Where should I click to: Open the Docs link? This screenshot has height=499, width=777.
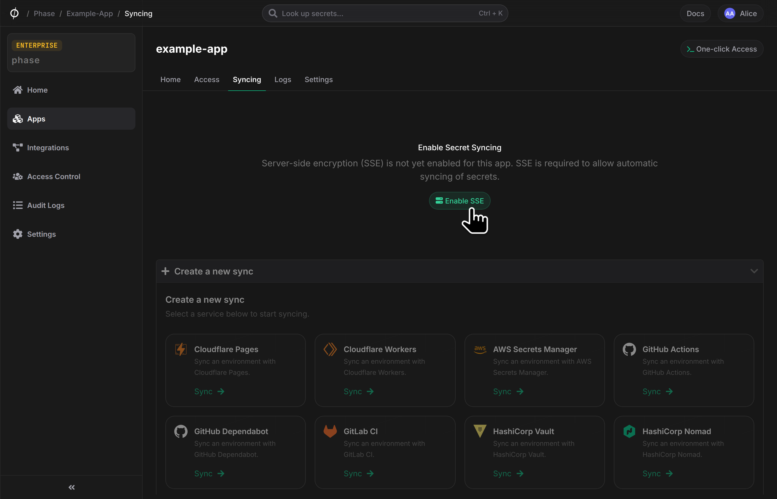pos(695,13)
